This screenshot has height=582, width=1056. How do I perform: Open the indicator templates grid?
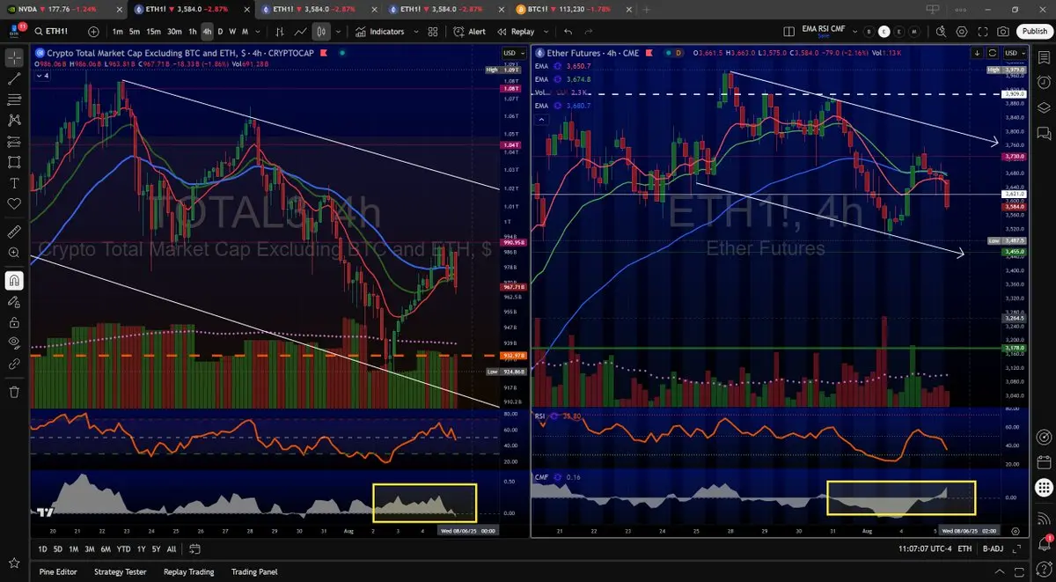433,32
